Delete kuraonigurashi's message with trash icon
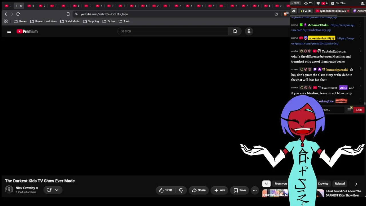Viewport: 366px width, 206px height. (310, 70)
